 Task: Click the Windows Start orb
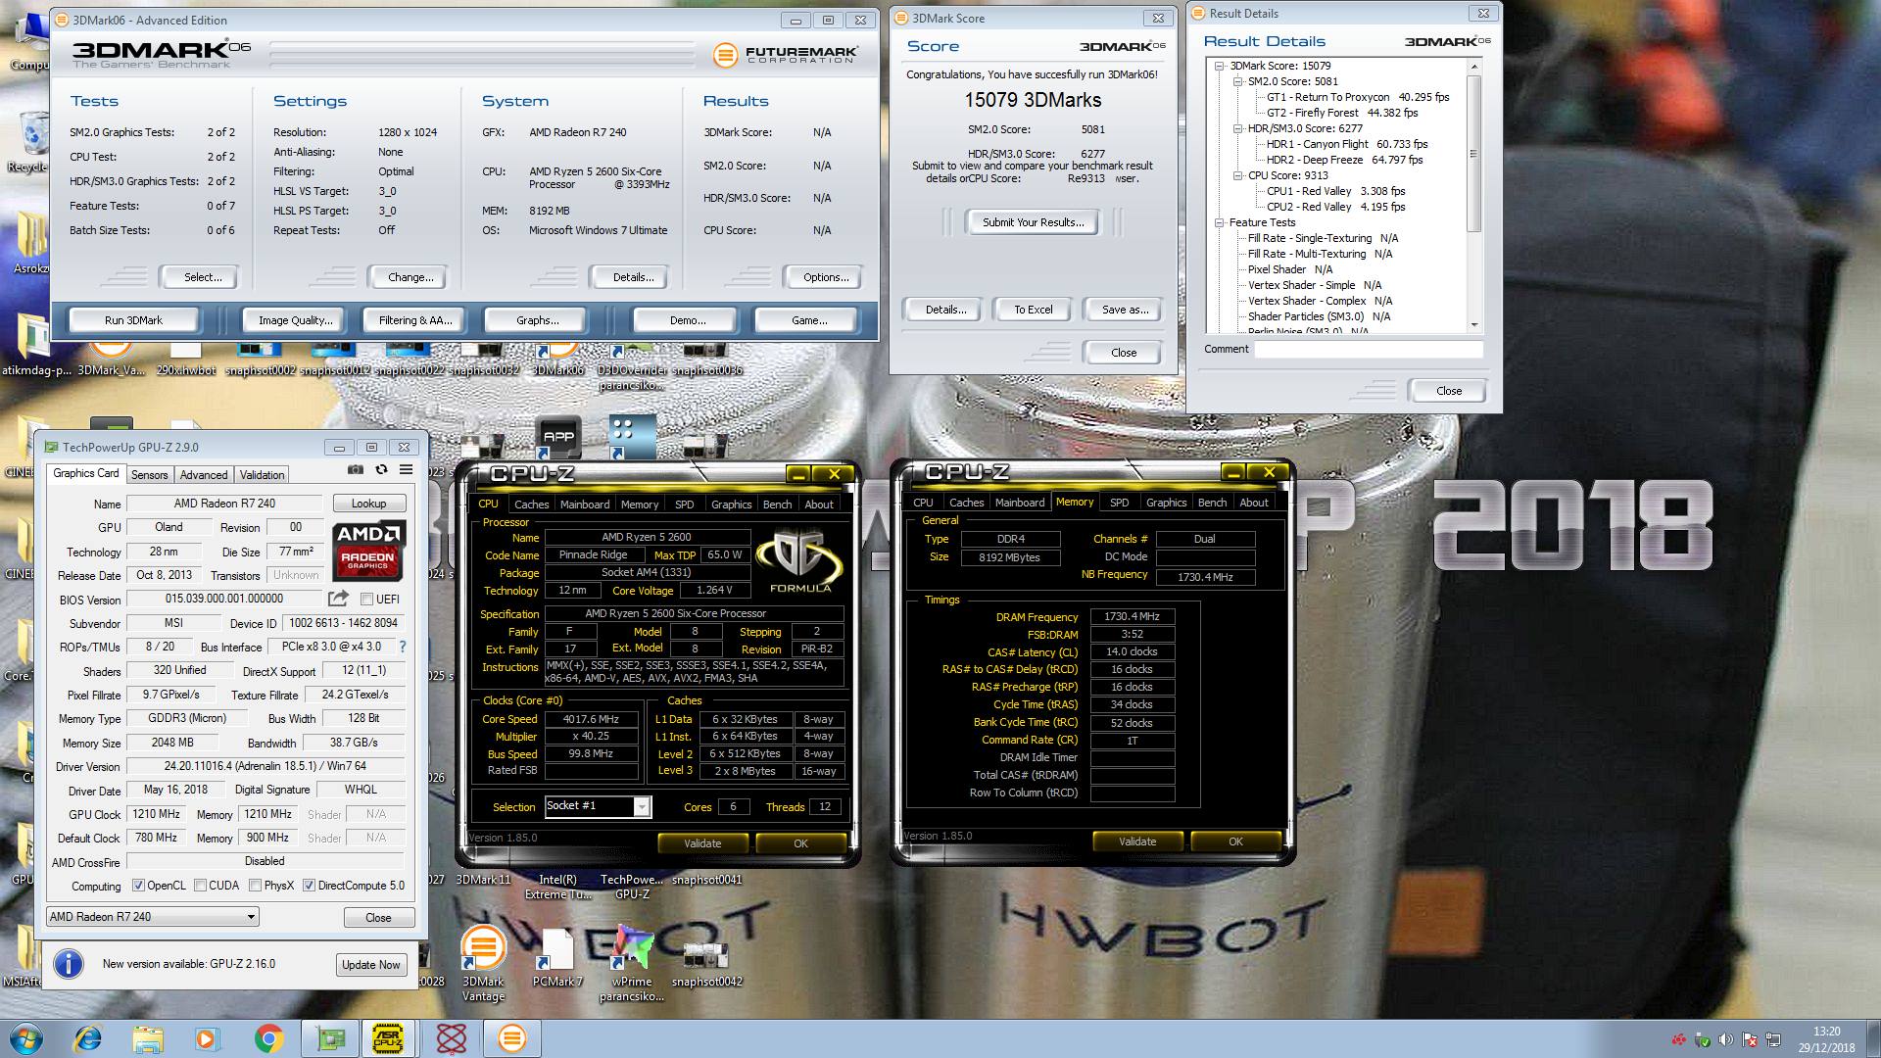tap(25, 1038)
